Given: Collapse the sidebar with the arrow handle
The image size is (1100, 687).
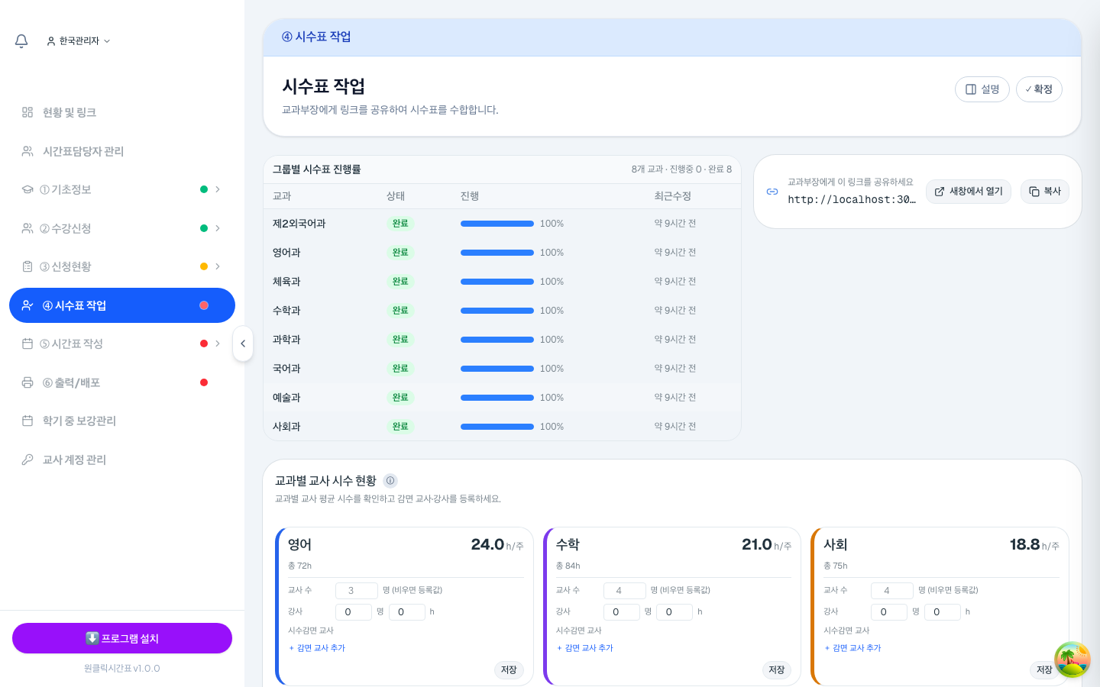Looking at the screenshot, I should coord(243,343).
